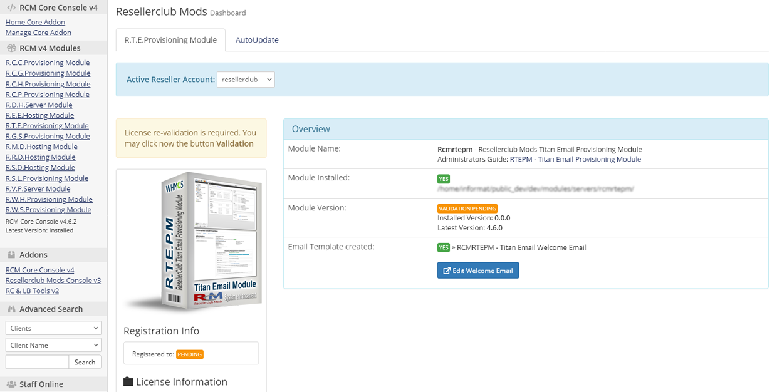Open R.S.L.Provisioning Module
Image resolution: width=777 pixels, height=392 pixels.
pos(47,178)
